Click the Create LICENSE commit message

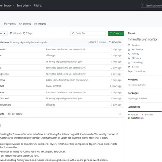(x=54, y=86)
